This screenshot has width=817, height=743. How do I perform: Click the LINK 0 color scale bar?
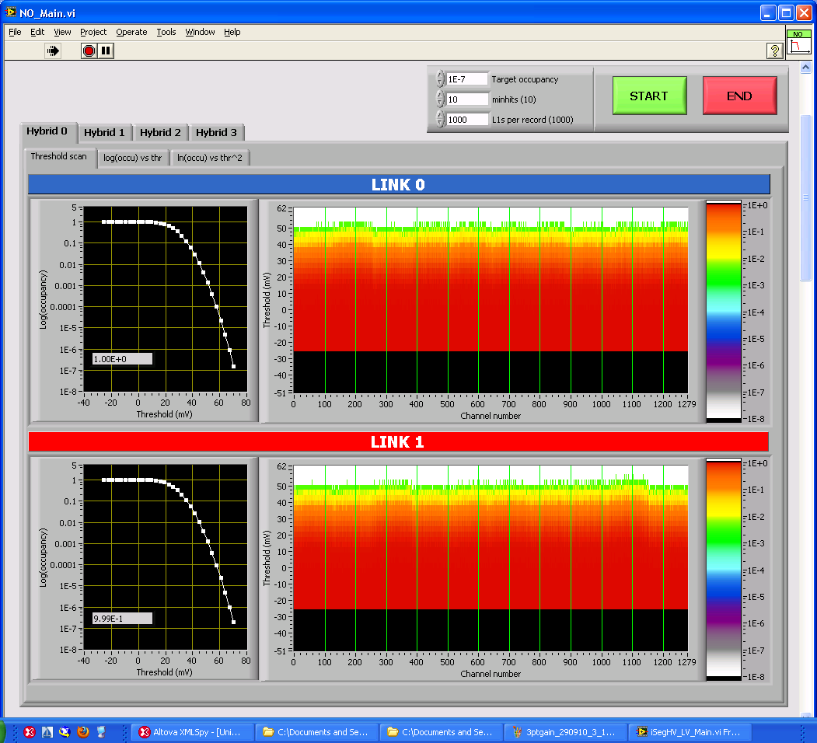pos(724,311)
